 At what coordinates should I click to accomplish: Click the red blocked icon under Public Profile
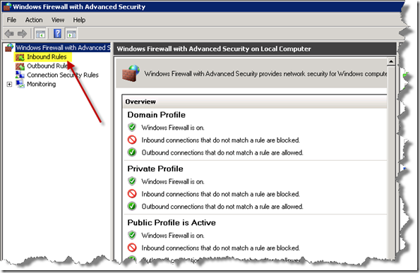pyautogui.click(x=132, y=248)
